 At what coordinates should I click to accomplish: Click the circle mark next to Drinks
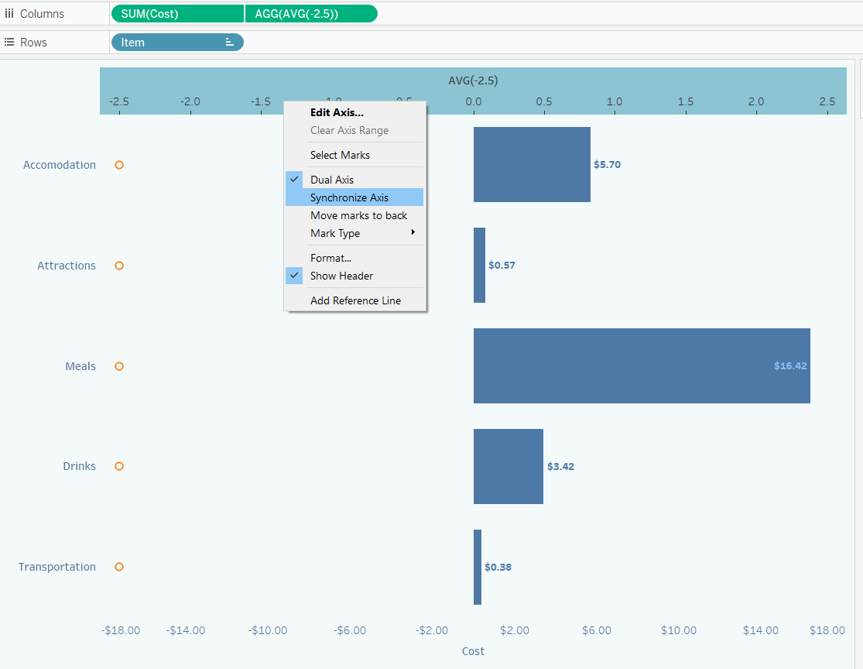point(118,466)
